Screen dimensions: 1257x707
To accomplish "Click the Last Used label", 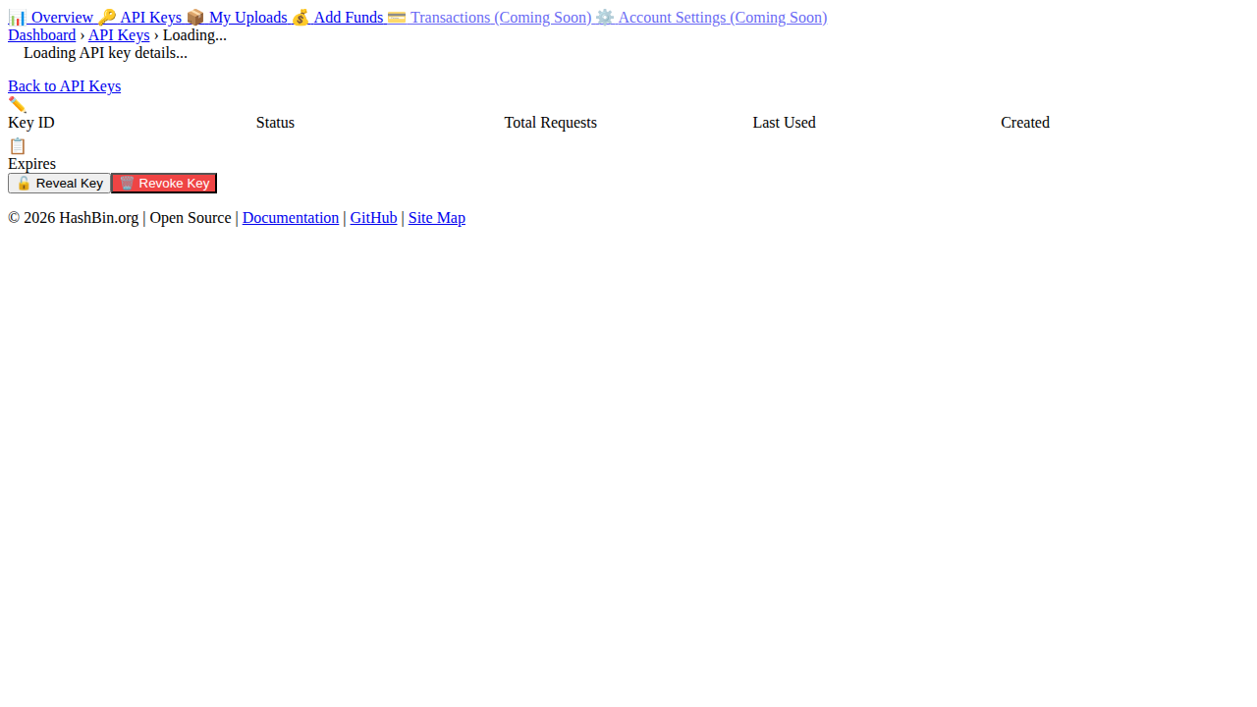I will click(x=784, y=123).
